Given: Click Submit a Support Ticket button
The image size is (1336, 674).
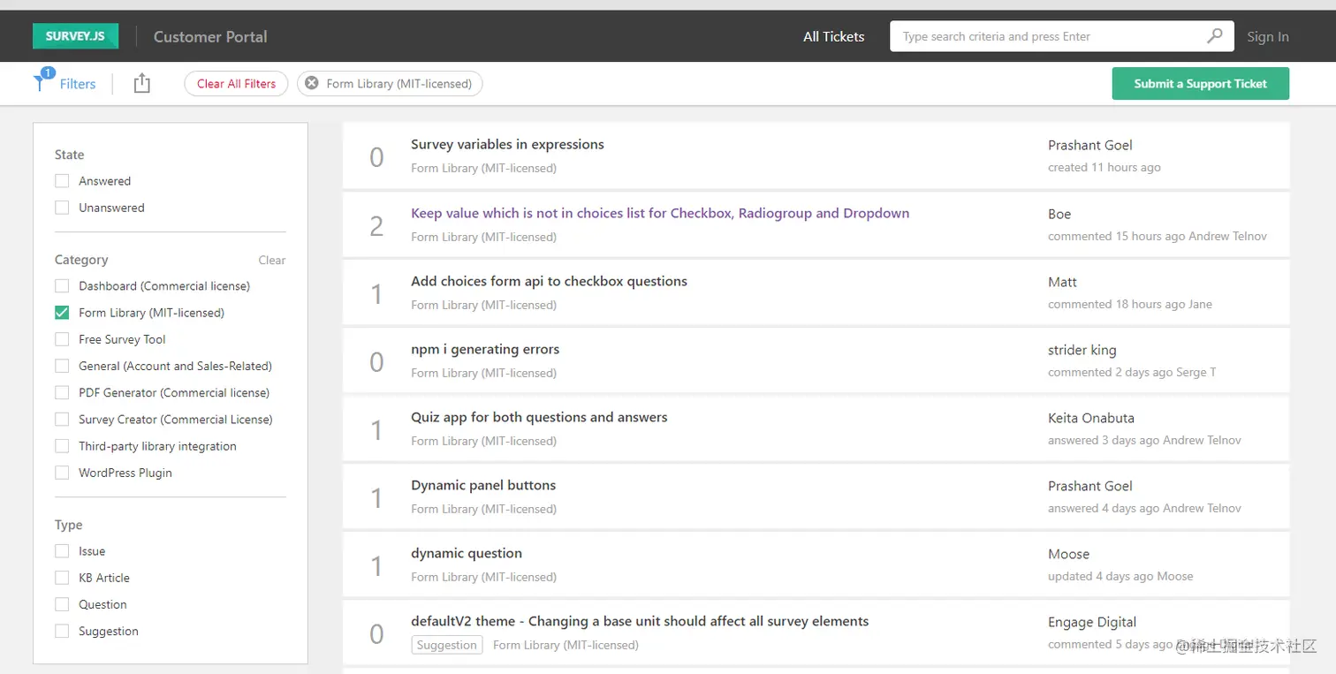Looking at the screenshot, I should pyautogui.click(x=1200, y=83).
